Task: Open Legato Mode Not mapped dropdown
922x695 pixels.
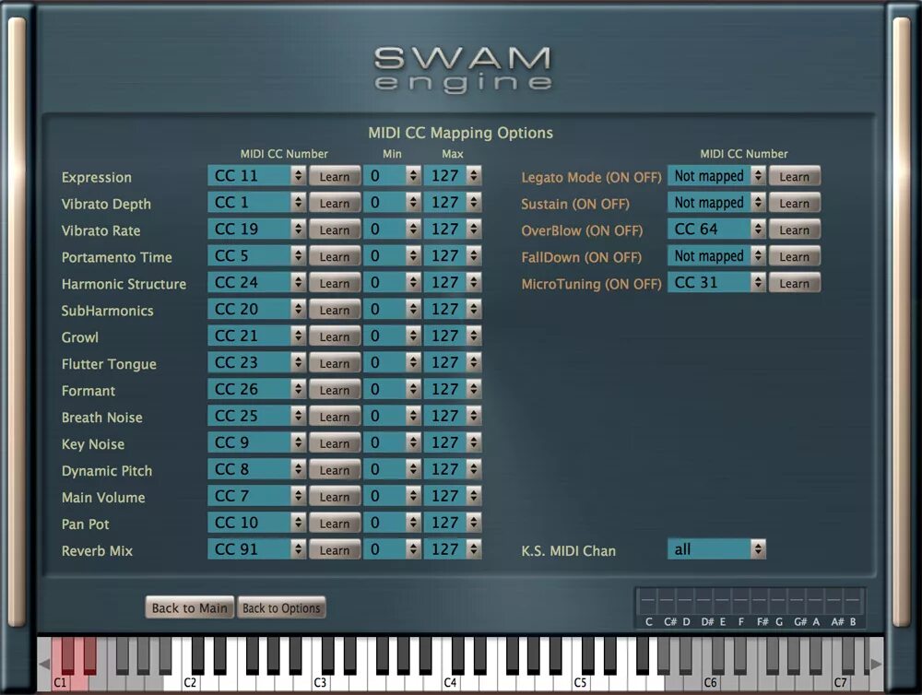Action: click(716, 176)
